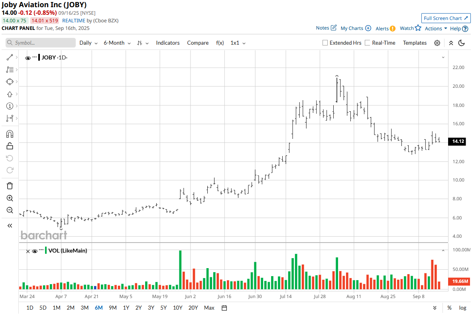
Task: Click the redo arrow icon
Action: point(10,170)
